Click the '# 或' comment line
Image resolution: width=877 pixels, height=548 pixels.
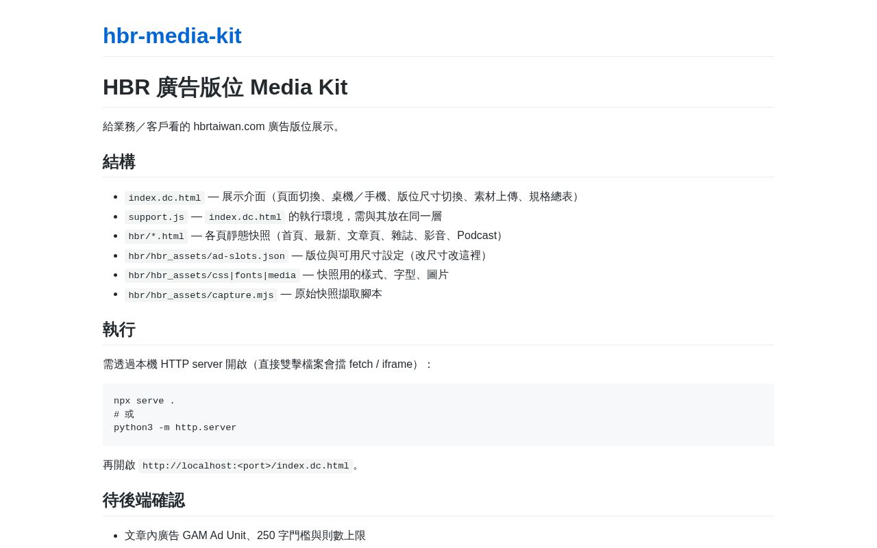pyautogui.click(x=124, y=414)
